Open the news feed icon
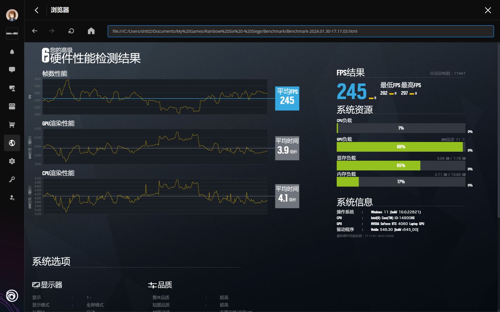Screen dimensions: 500x312 tap(12, 106)
